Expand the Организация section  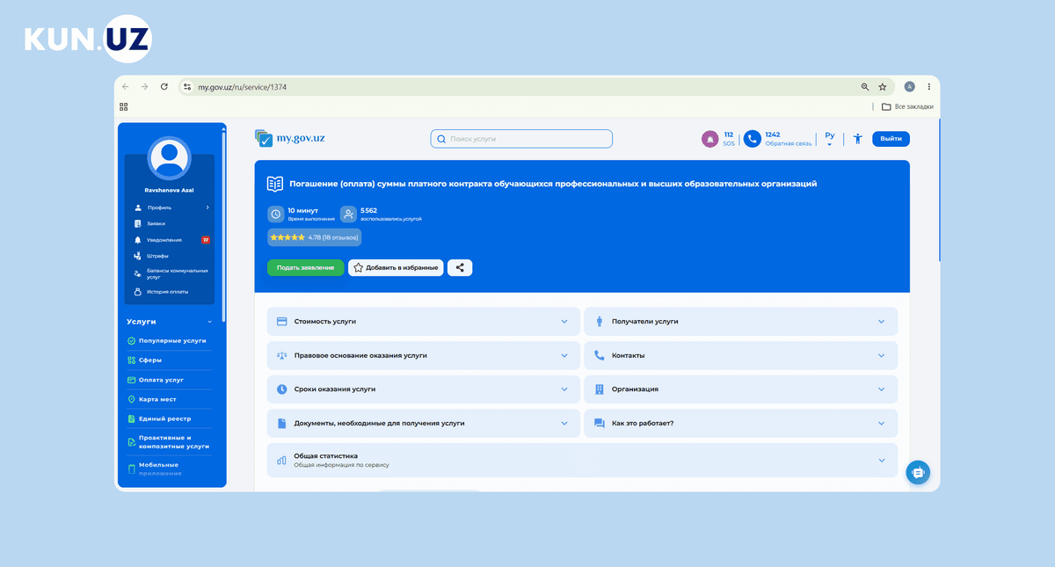pos(741,389)
